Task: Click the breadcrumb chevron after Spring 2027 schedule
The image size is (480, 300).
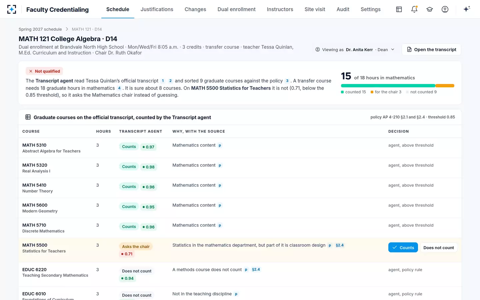Action: coord(67,29)
